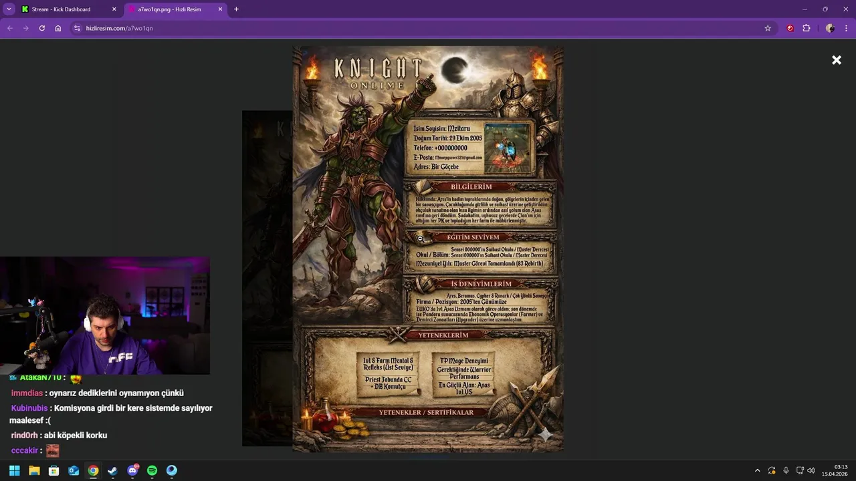This screenshot has height=481, width=856.
Task: Click the microphone tray icon
Action: point(786,470)
